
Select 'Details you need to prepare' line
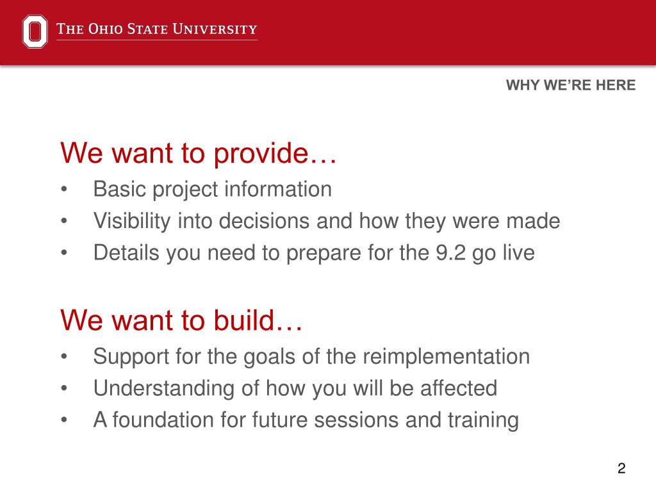[314, 253]
